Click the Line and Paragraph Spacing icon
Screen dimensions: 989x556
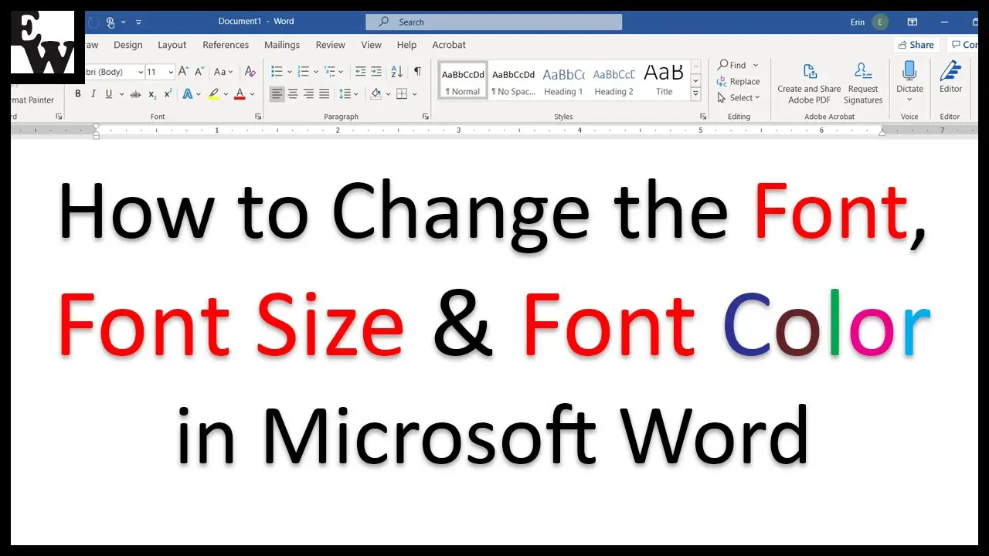click(x=345, y=94)
